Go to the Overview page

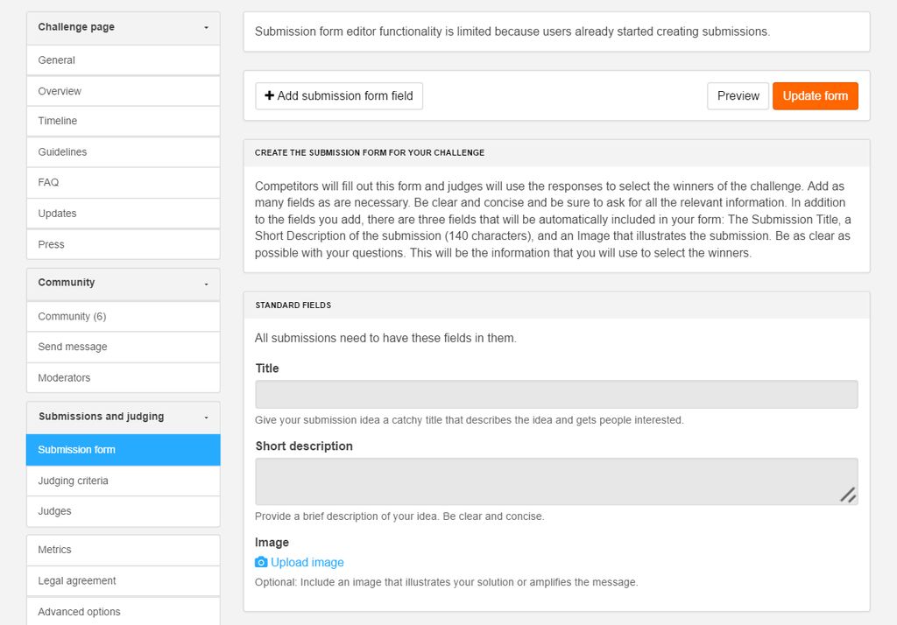tap(123, 91)
